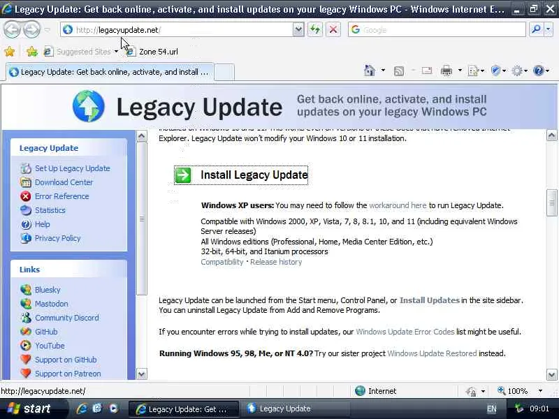
Task: Open Windows Update Restored link
Action: [432, 353]
